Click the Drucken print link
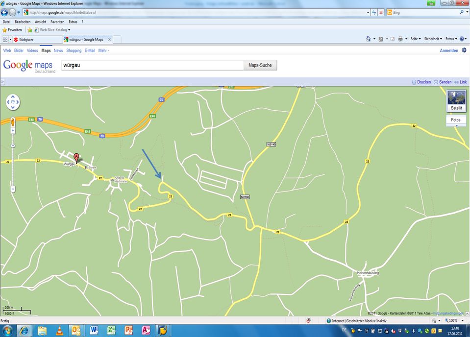 pyautogui.click(x=421, y=82)
